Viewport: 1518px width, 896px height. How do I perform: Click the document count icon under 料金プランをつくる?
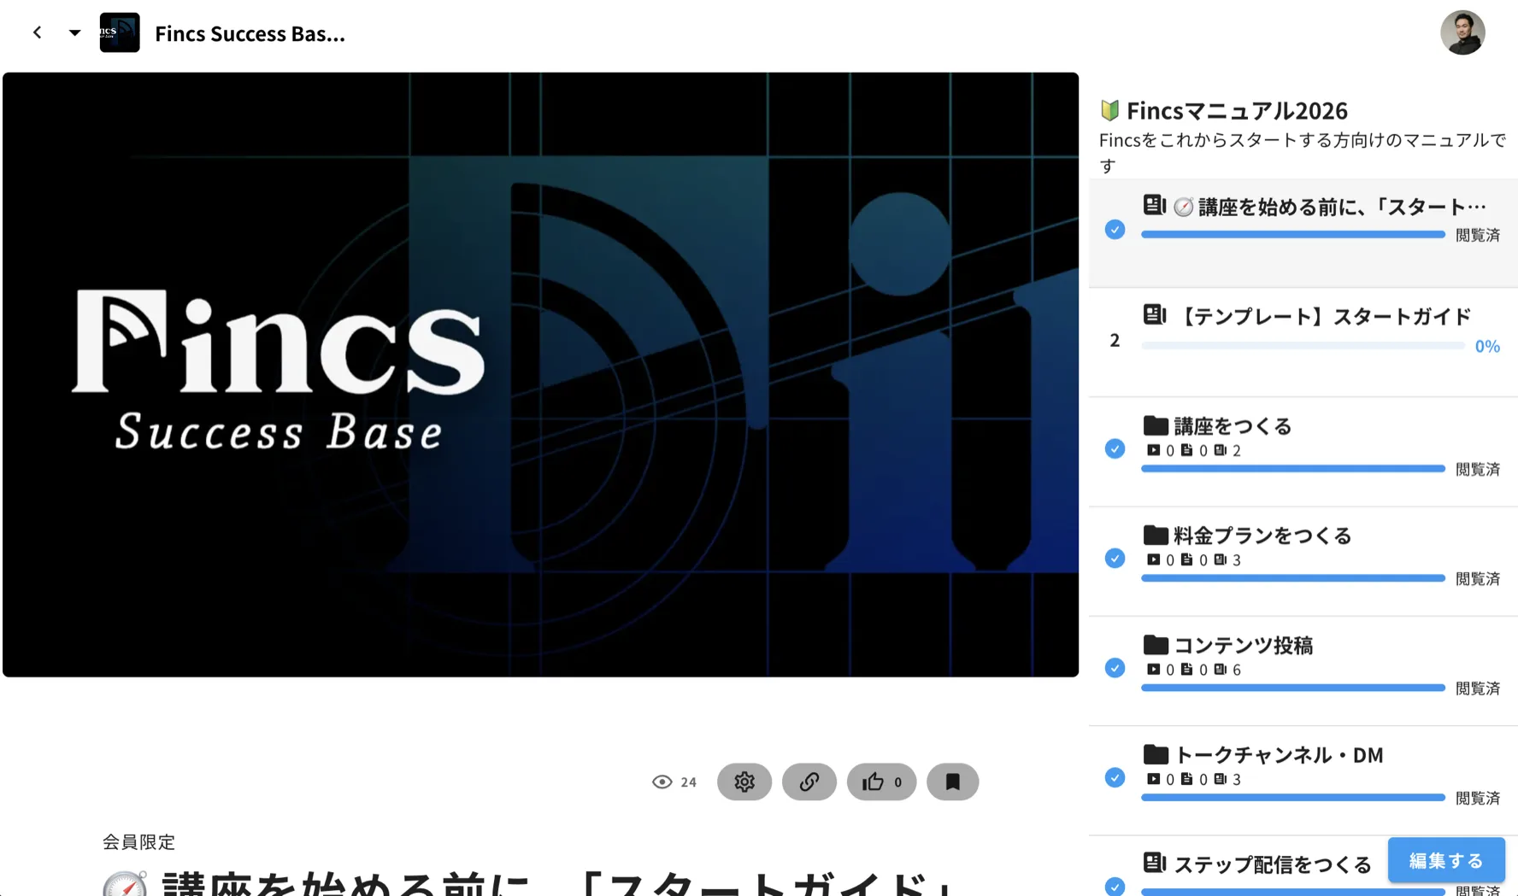click(1186, 559)
